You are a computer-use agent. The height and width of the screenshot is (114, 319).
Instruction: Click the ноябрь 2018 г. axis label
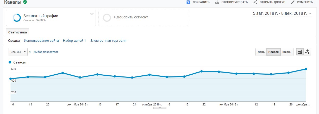229,104
